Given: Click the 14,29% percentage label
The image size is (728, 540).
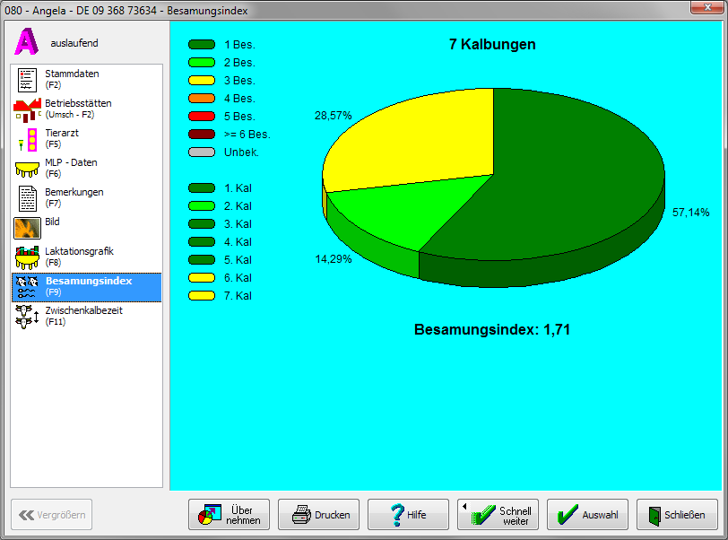Looking at the screenshot, I should click(x=334, y=259).
